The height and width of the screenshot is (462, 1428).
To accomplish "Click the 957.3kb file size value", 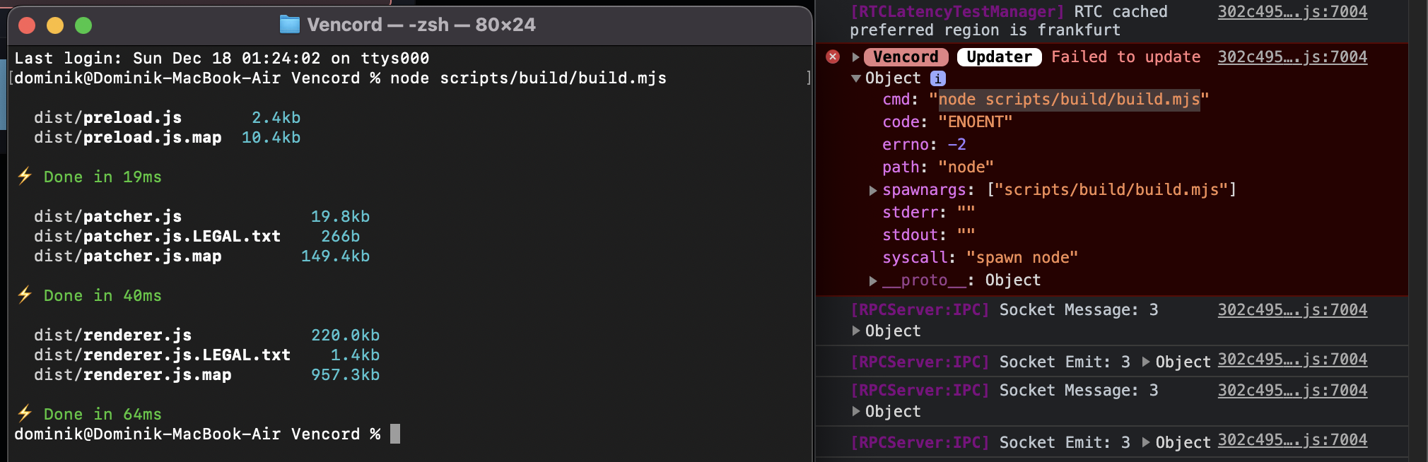I will pyautogui.click(x=345, y=374).
